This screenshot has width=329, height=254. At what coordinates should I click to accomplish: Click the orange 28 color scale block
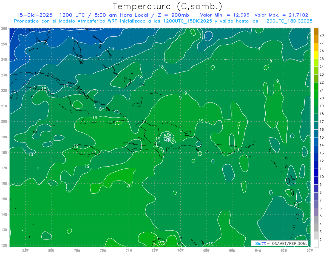pyautogui.click(x=316, y=31)
